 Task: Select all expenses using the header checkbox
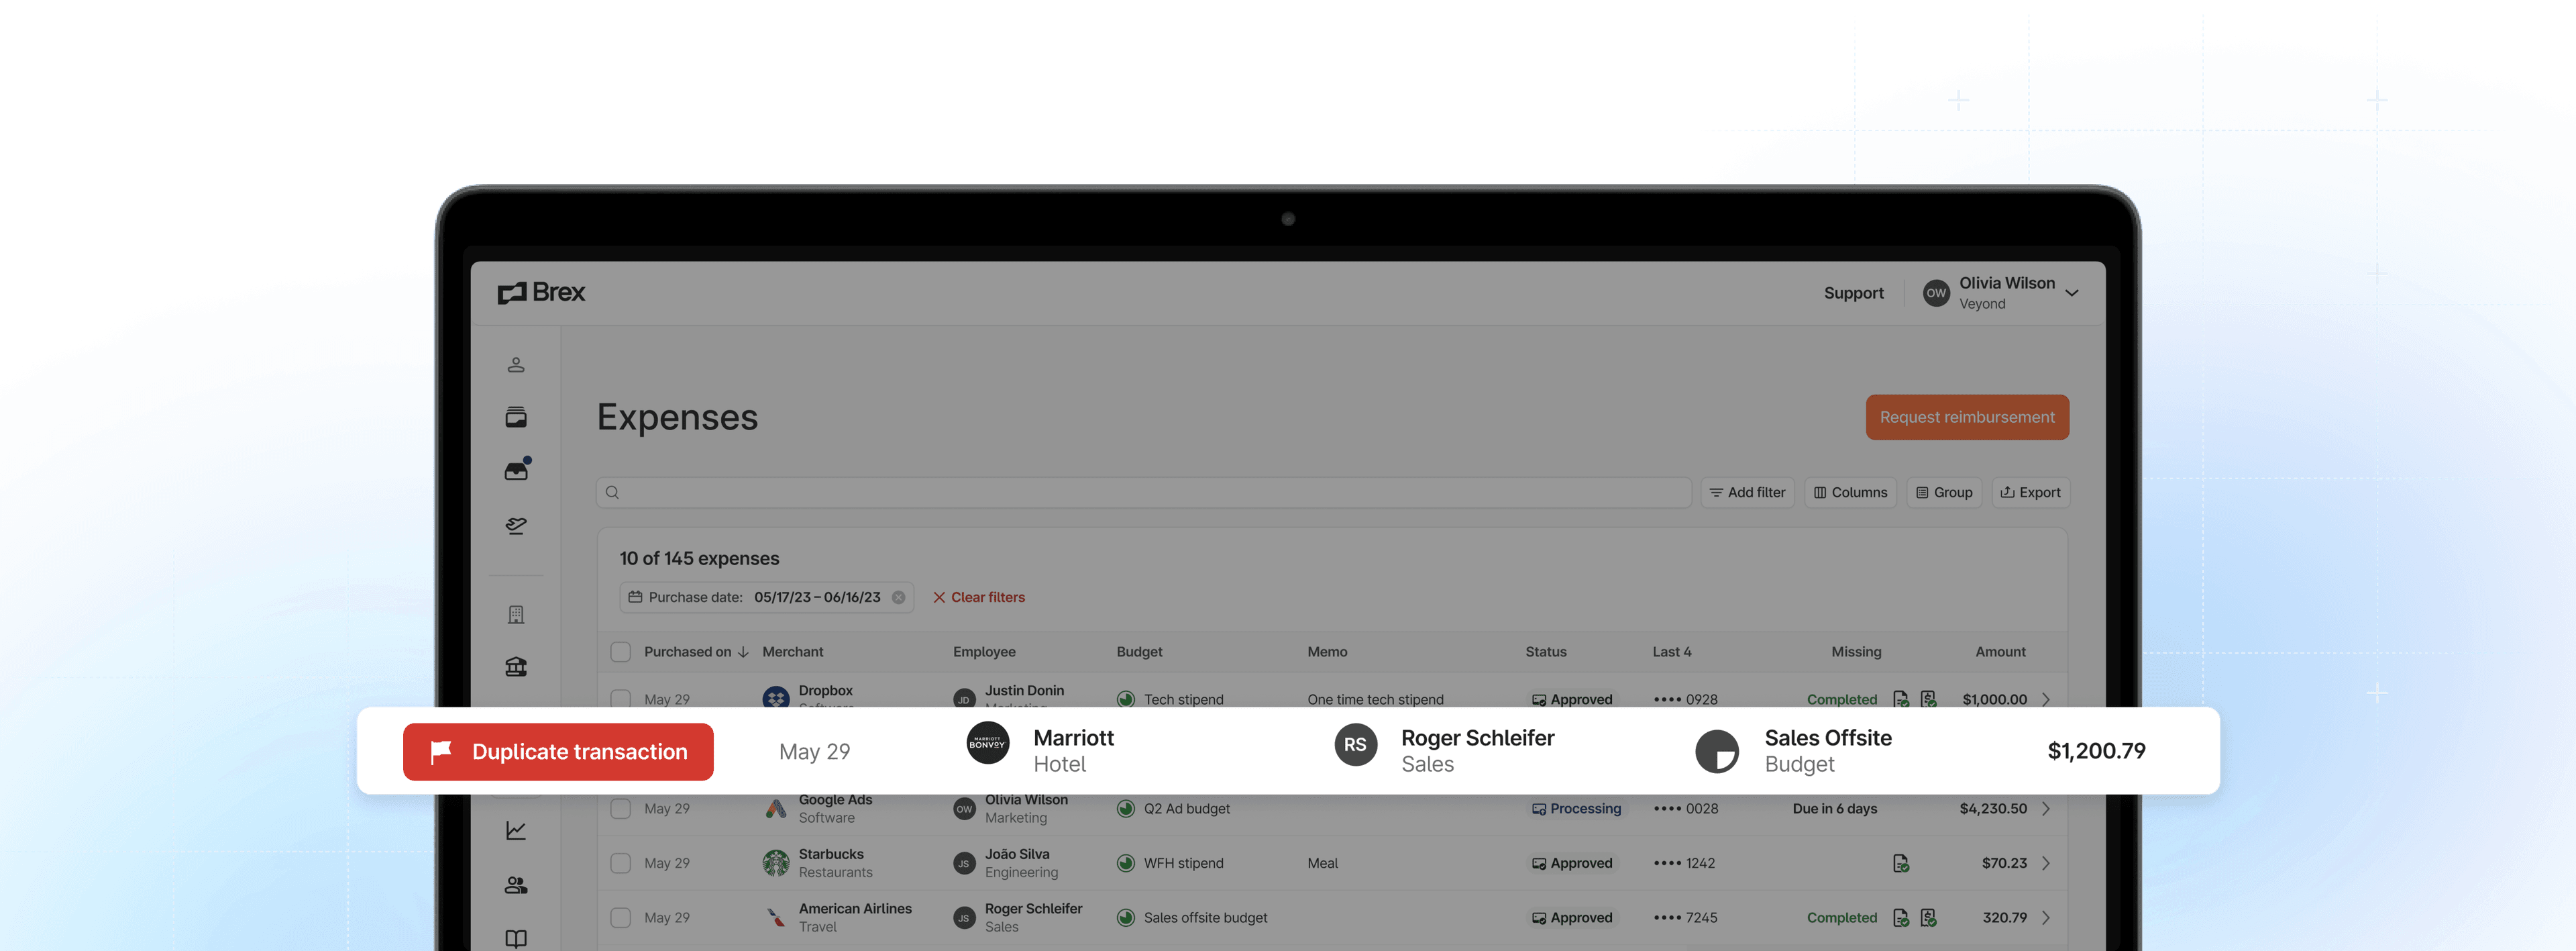pos(620,651)
